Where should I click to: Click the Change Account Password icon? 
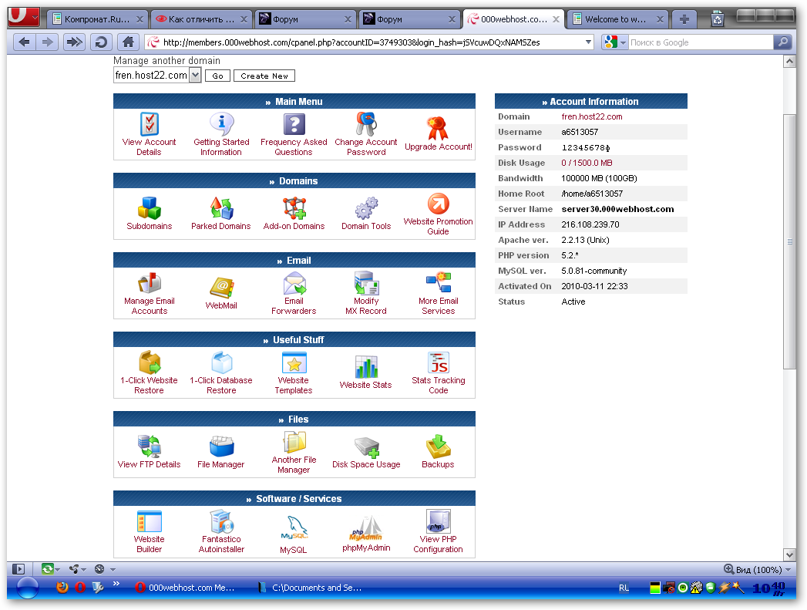click(365, 124)
